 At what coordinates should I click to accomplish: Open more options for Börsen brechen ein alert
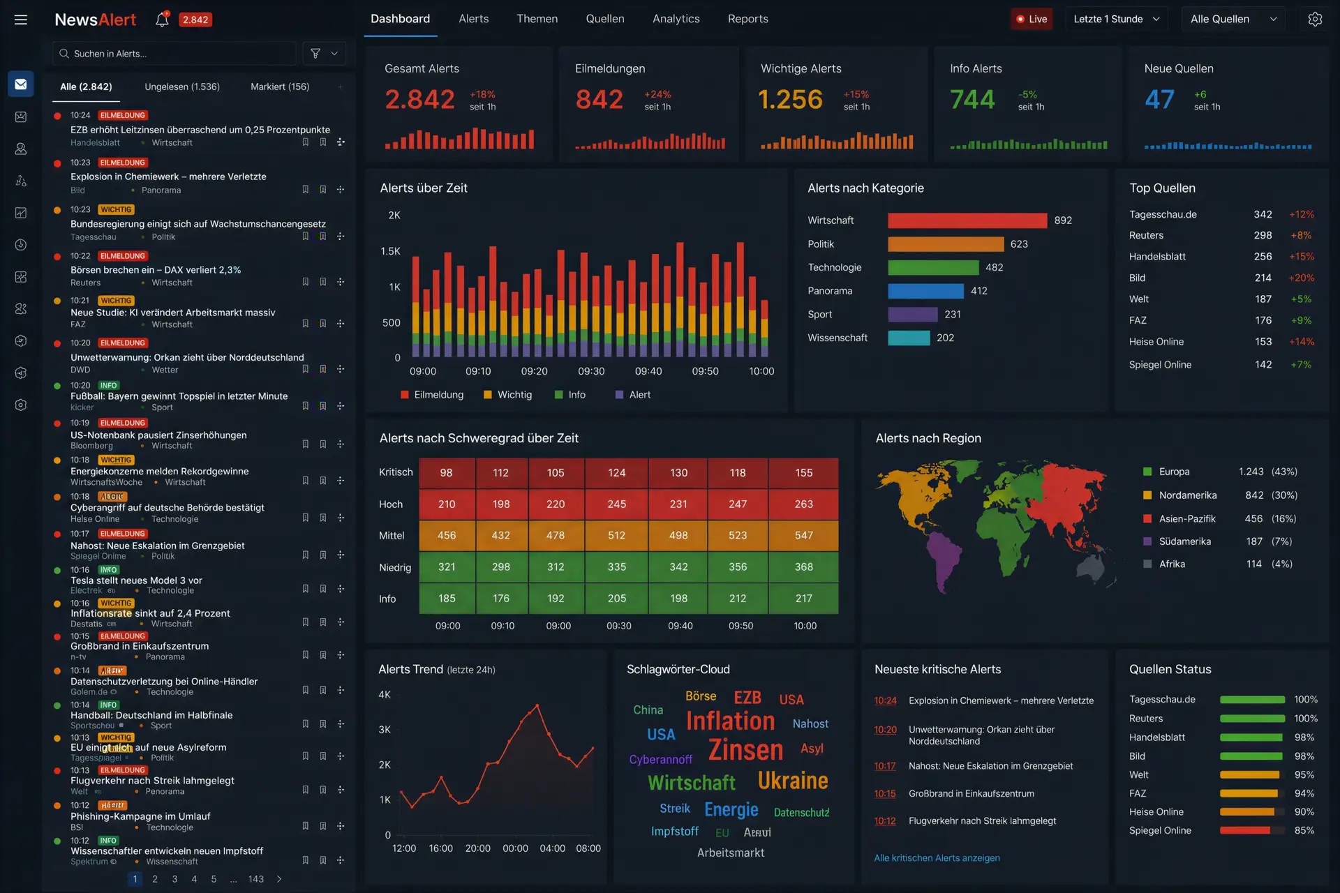341,283
